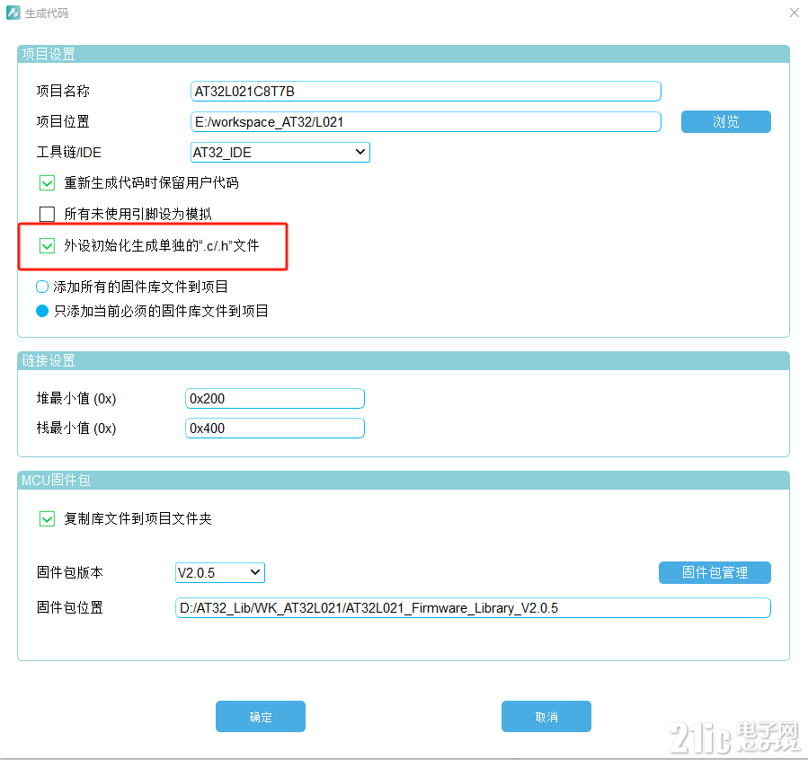Select 添加所有的固件库文件到项目 radio button
The height and width of the screenshot is (760, 808).
[42, 287]
